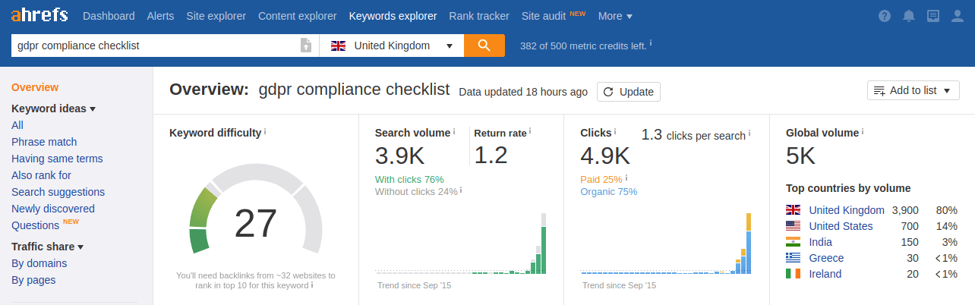Screen dimensions: 975x305
Task: Collapse the Traffic share section
Action: (47, 247)
